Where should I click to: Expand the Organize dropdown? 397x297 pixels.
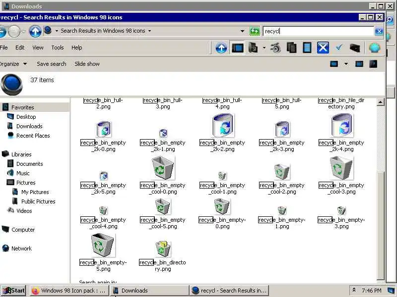pyautogui.click(x=13, y=64)
